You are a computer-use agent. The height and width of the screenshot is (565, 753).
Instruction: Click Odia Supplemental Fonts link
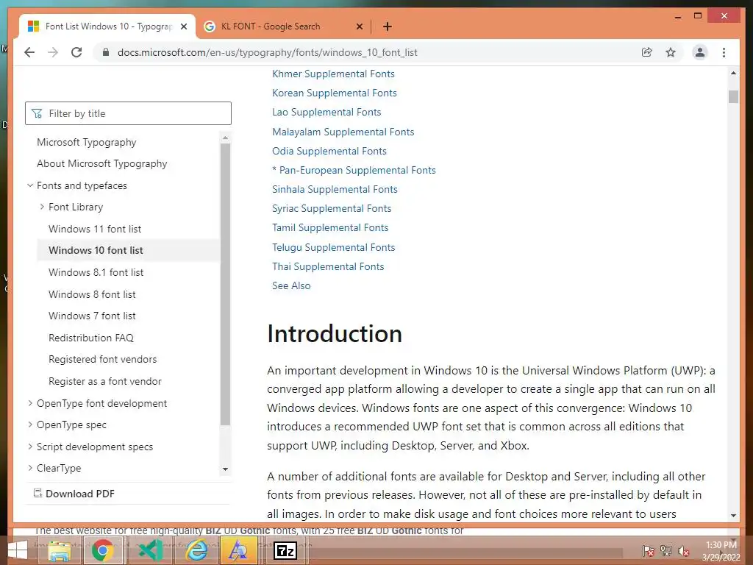coord(329,151)
